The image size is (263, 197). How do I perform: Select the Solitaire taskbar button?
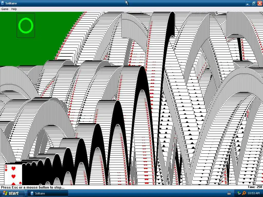click(48, 193)
